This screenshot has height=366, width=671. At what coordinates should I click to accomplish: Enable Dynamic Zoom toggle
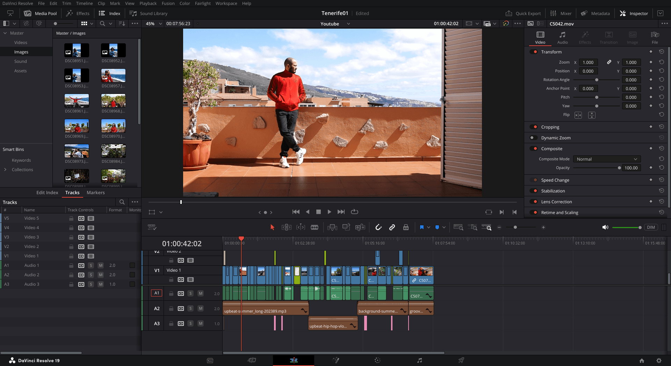pos(534,138)
